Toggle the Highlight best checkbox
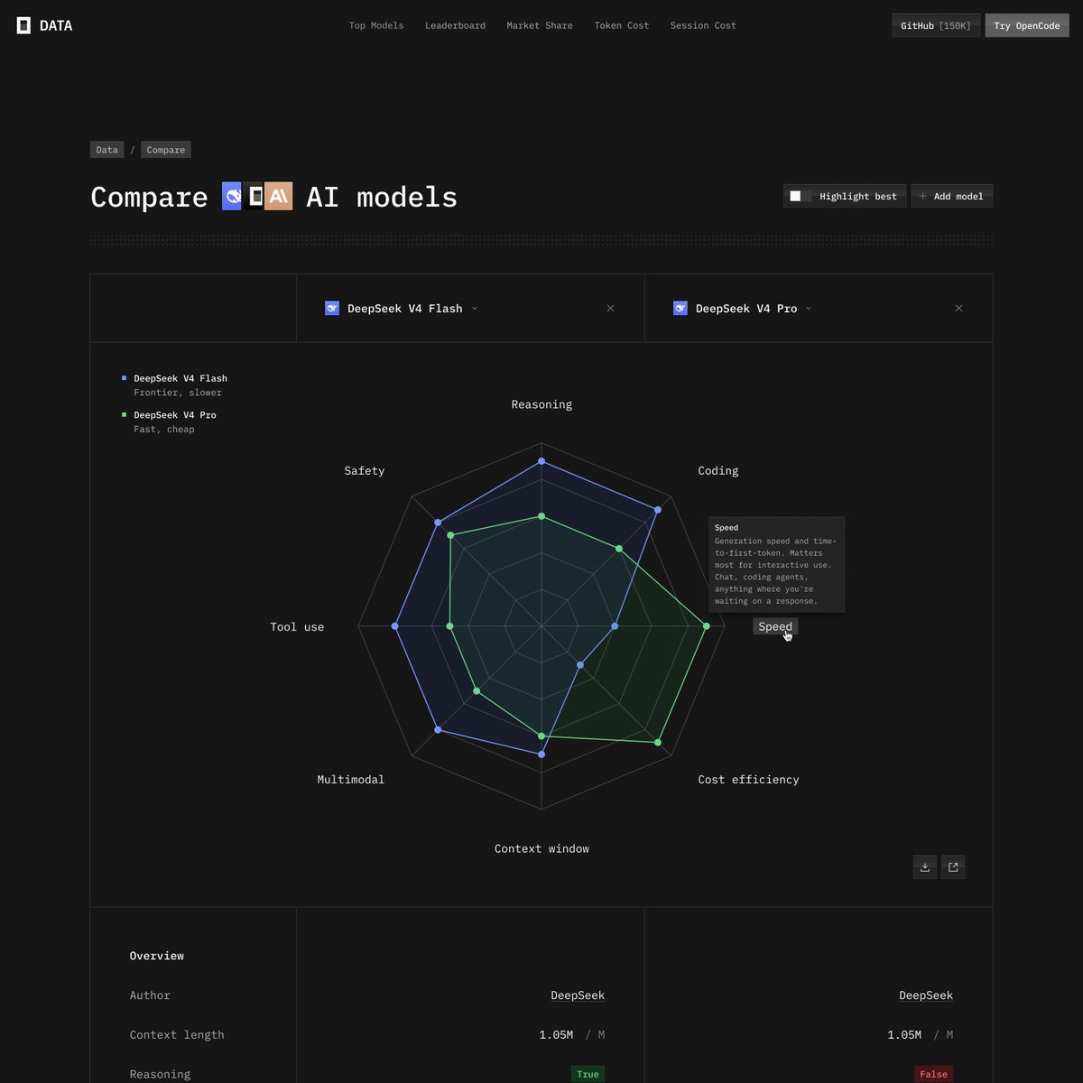This screenshot has width=1083, height=1083. 795,196
